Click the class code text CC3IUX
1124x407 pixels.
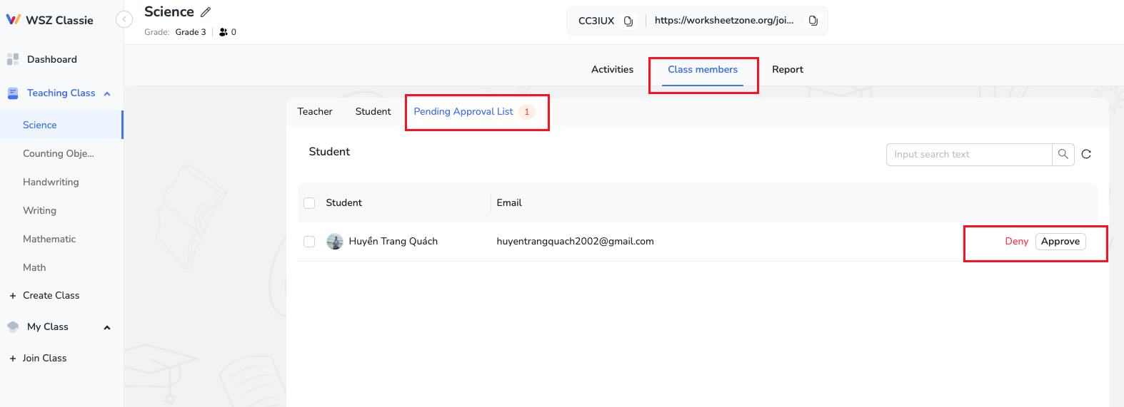tap(596, 21)
